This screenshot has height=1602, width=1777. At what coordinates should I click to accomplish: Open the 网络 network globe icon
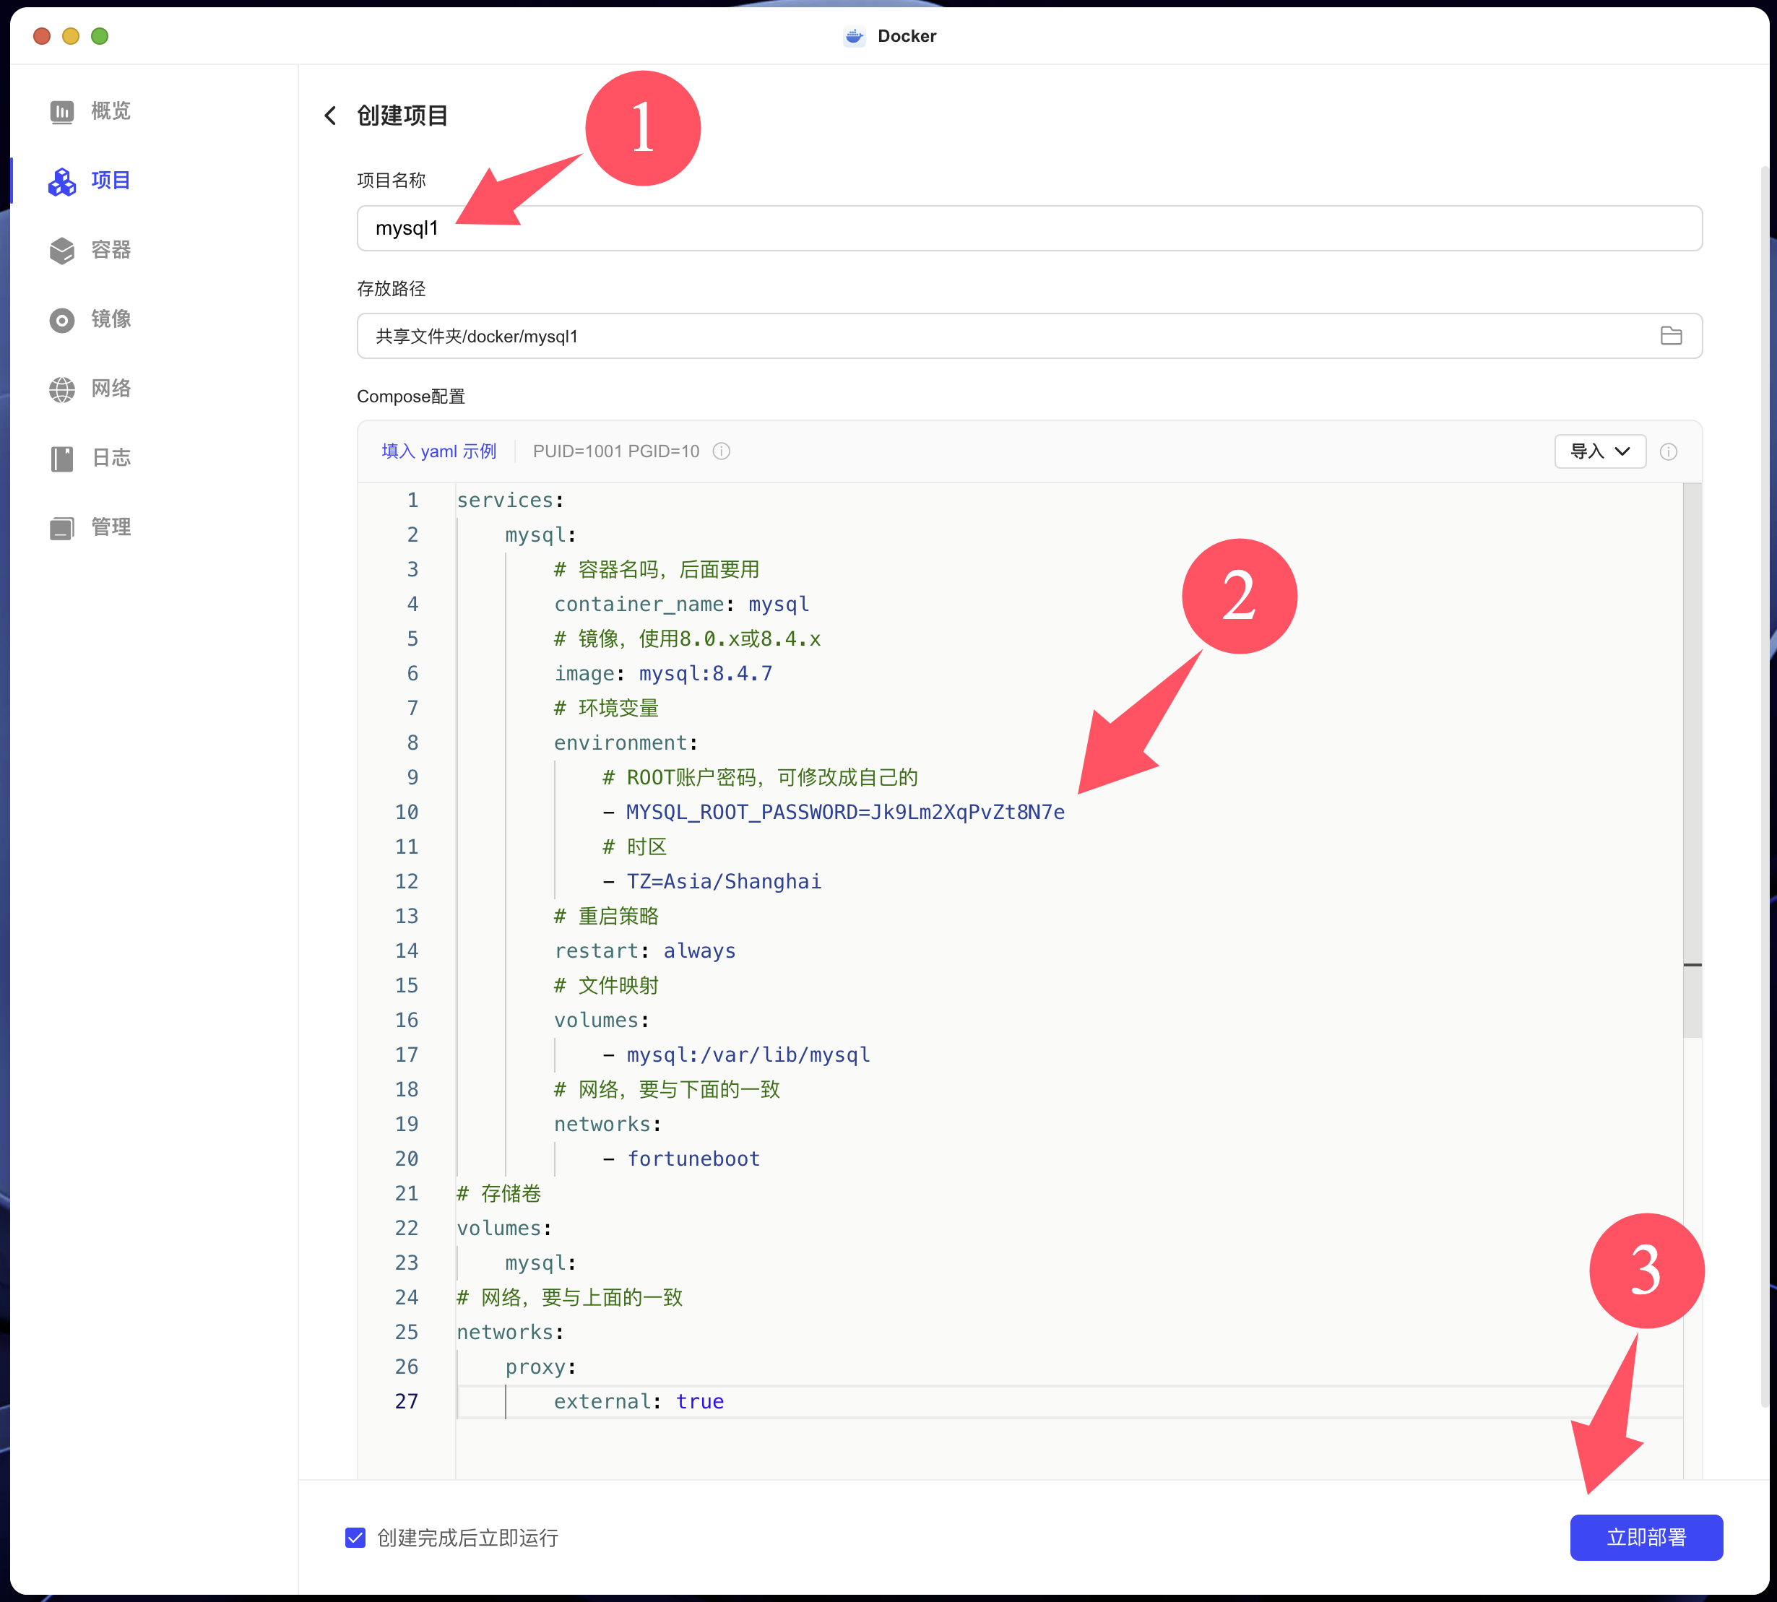pyautogui.click(x=61, y=389)
